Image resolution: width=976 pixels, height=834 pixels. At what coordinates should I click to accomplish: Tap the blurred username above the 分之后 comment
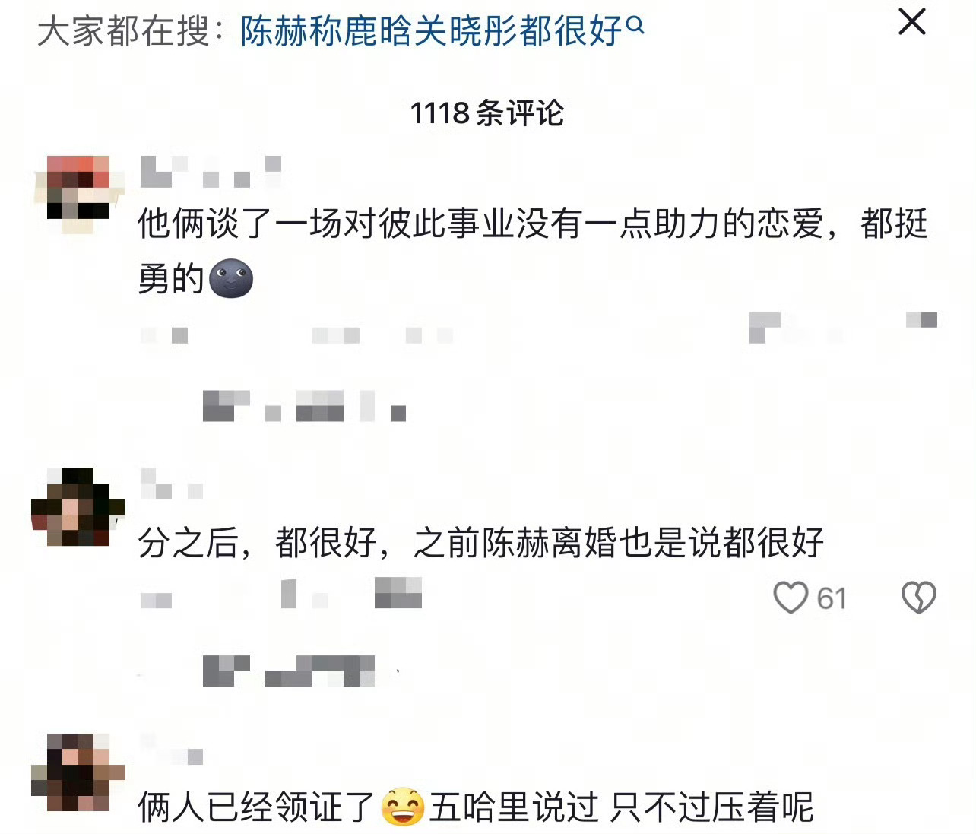[172, 484]
